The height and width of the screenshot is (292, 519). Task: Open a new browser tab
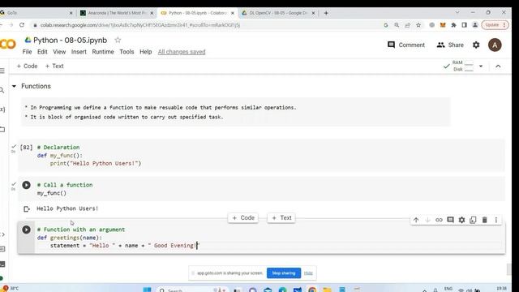pyautogui.click(x=326, y=13)
